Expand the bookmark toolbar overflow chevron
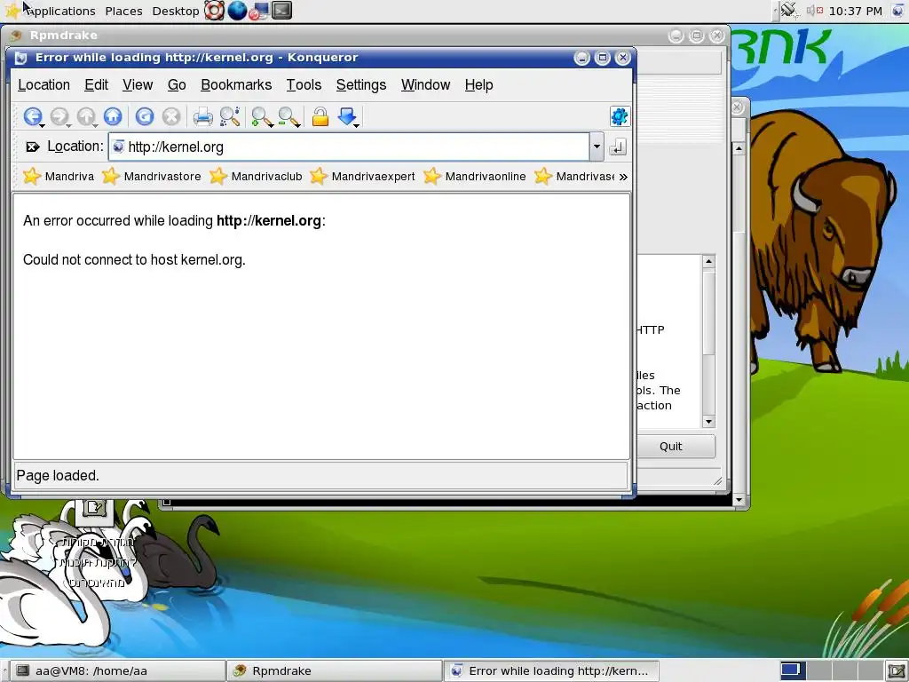This screenshot has width=909, height=682. (x=623, y=177)
